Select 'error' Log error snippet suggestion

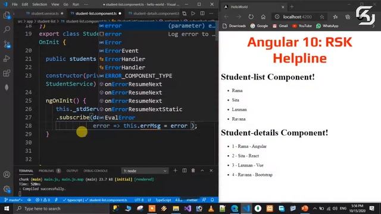pos(157,34)
